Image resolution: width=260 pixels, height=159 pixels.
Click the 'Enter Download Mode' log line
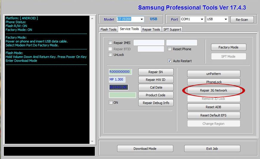(21, 61)
